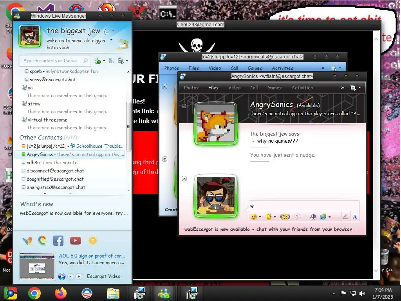Open the background picker icon in chat toolbar
The height and width of the screenshot is (301, 401).
coord(323,217)
